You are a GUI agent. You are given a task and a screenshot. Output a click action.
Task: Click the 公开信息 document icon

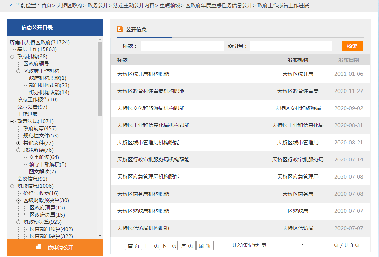coord(120,29)
